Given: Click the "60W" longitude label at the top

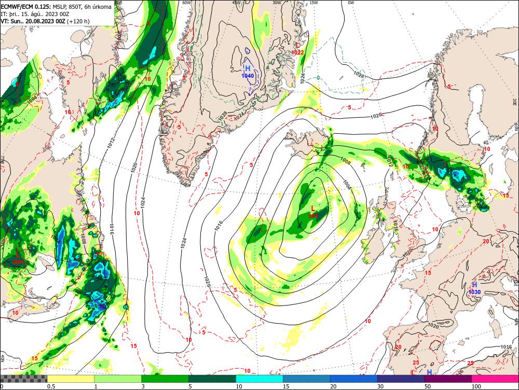Looking at the screenshot, I should [x=187, y=3].
